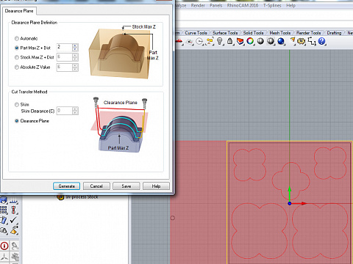Click the red X-axis arrow gizmo
This screenshot has width=353, height=264.
(x=299, y=203)
